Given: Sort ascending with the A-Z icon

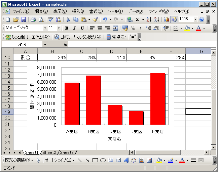Looking at the screenshot, I should click(149, 19).
